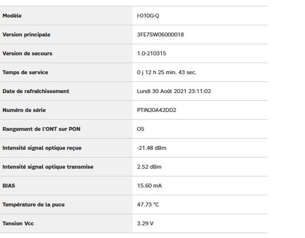Select the model value I-010G-Q

(148, 16)
